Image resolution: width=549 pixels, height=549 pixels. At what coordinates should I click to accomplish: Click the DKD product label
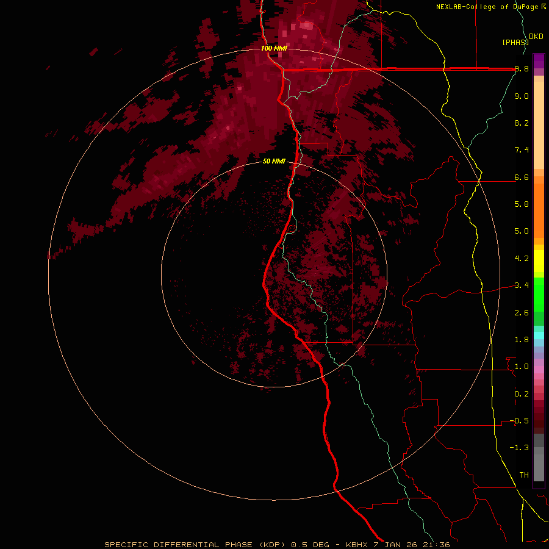[536, 37]
